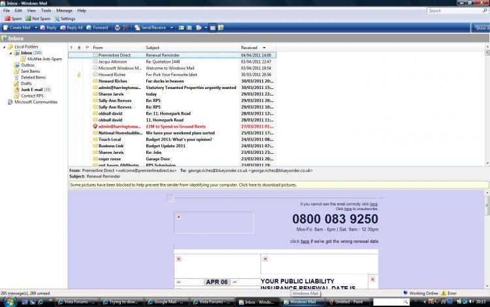
Task: Open McAfee anti-spam Settings
Action: click(65, 19)
